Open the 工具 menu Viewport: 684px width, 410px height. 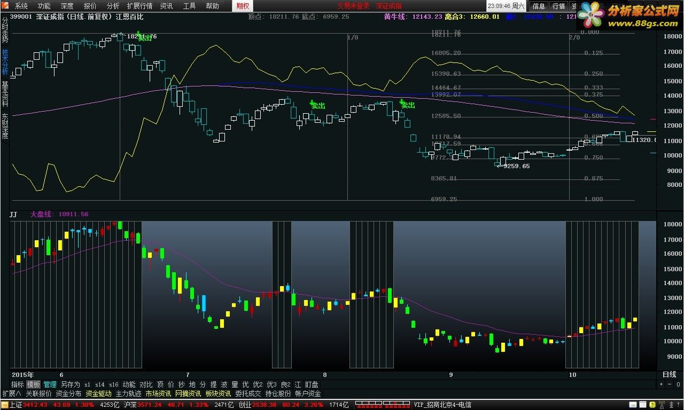(189, 6)
